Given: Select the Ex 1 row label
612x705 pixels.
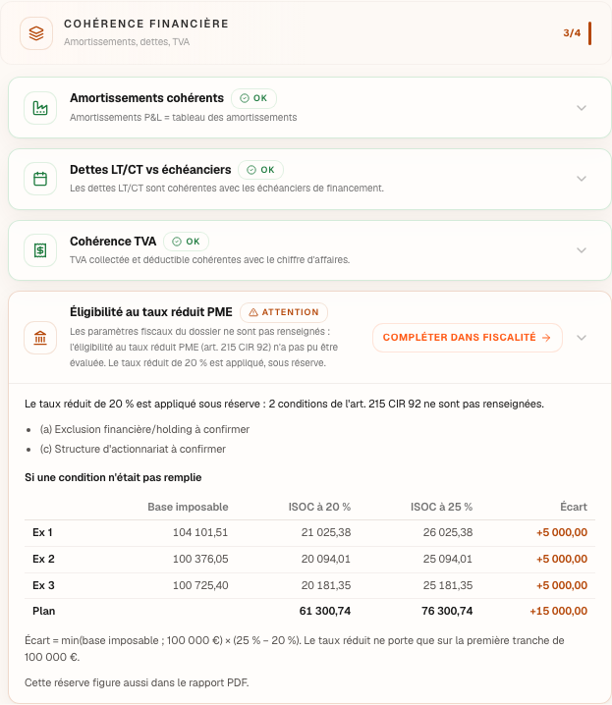Looking at the screenshot, I should [x=42, y=533].
